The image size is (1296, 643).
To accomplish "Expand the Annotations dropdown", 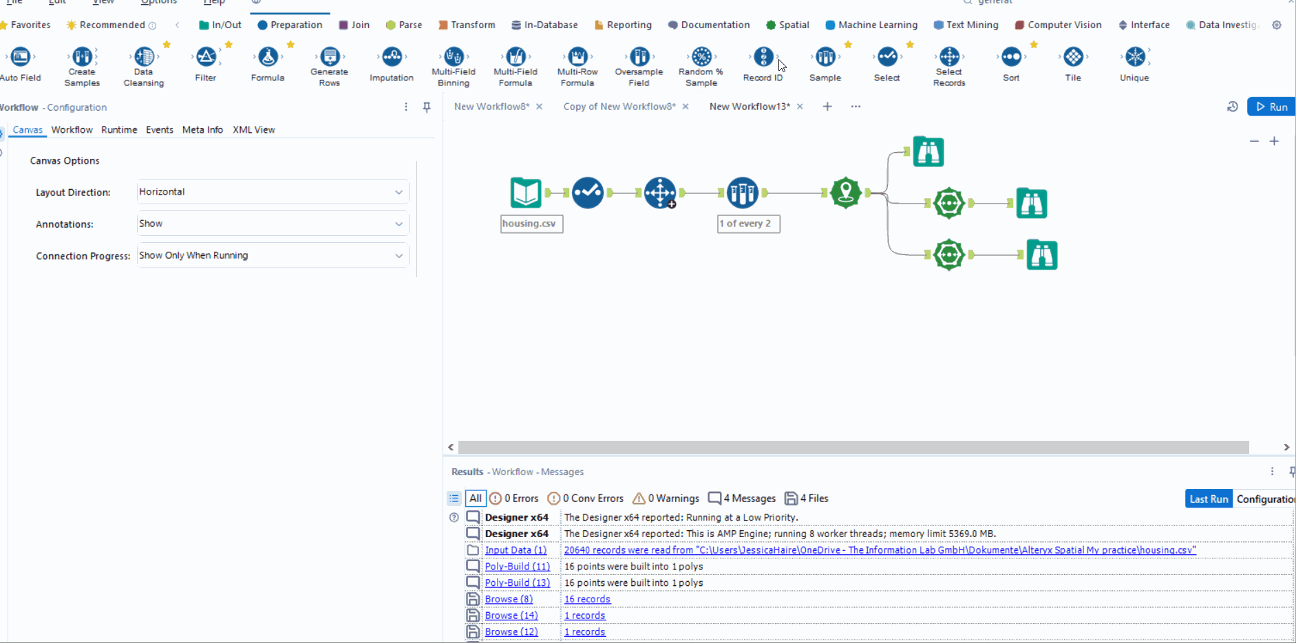I will pyautogui.click(x=273, y=224).
